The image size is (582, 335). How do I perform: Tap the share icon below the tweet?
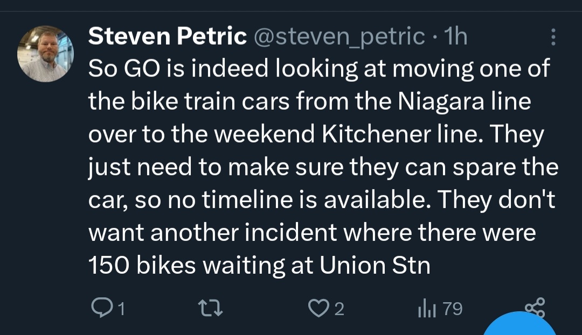pyautogui.click(x=535, y=308)
